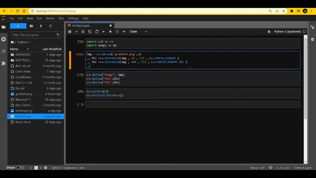This screenshot has width=316, height=178.
Task: Click the browser profile avatar
Action: (305, 11)
